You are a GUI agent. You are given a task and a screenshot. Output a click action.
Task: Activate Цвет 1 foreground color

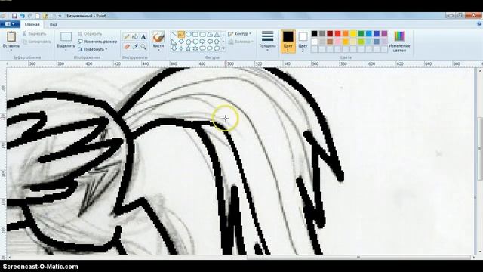point(288,42)
